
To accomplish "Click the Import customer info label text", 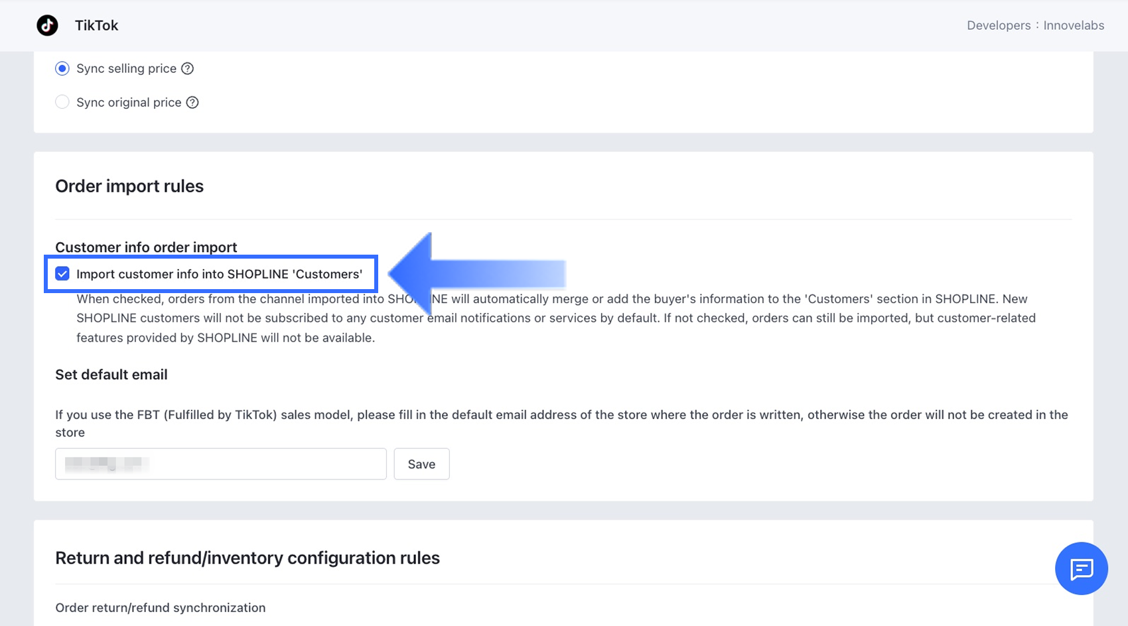I will coord(219,274).
